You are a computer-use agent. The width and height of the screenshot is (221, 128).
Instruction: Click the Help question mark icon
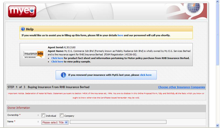click(x=23, y=29)
